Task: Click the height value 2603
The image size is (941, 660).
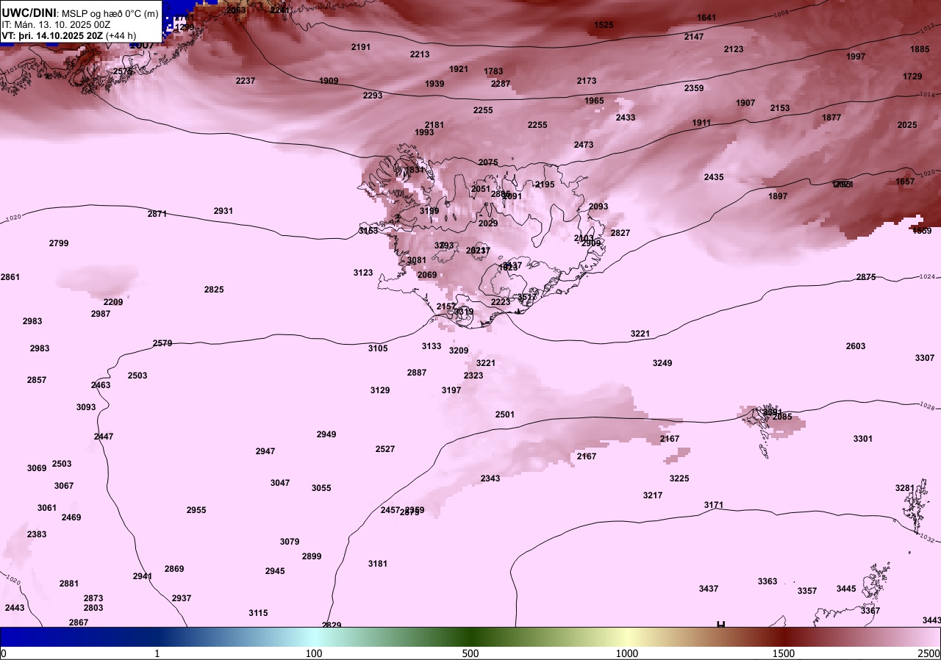Action: click(x=856, y=346)
